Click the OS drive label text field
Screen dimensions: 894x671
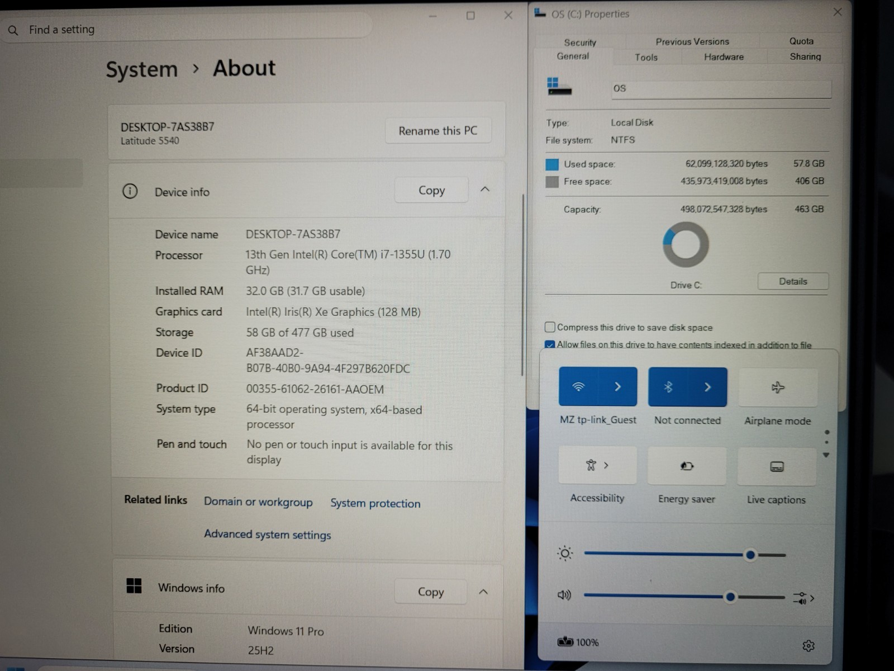point(721,88)
